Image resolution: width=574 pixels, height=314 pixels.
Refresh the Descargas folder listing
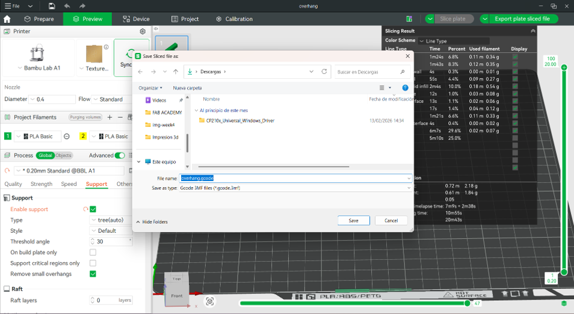pyautogui.click(x=324, y=72)
